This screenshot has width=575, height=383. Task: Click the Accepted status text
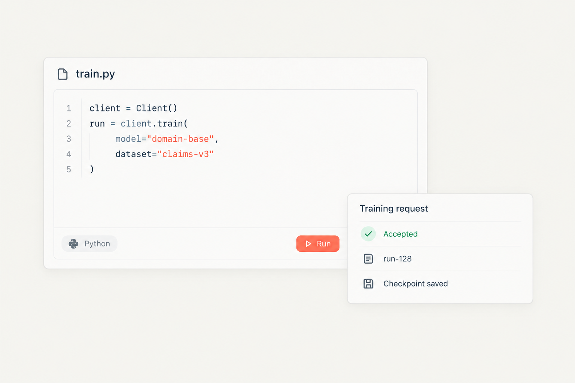click(401, 234)
